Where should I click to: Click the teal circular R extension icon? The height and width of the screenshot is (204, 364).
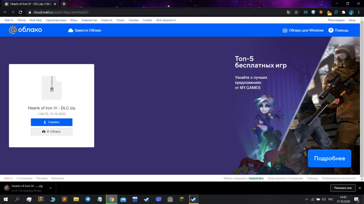click(x=336, y=12)
